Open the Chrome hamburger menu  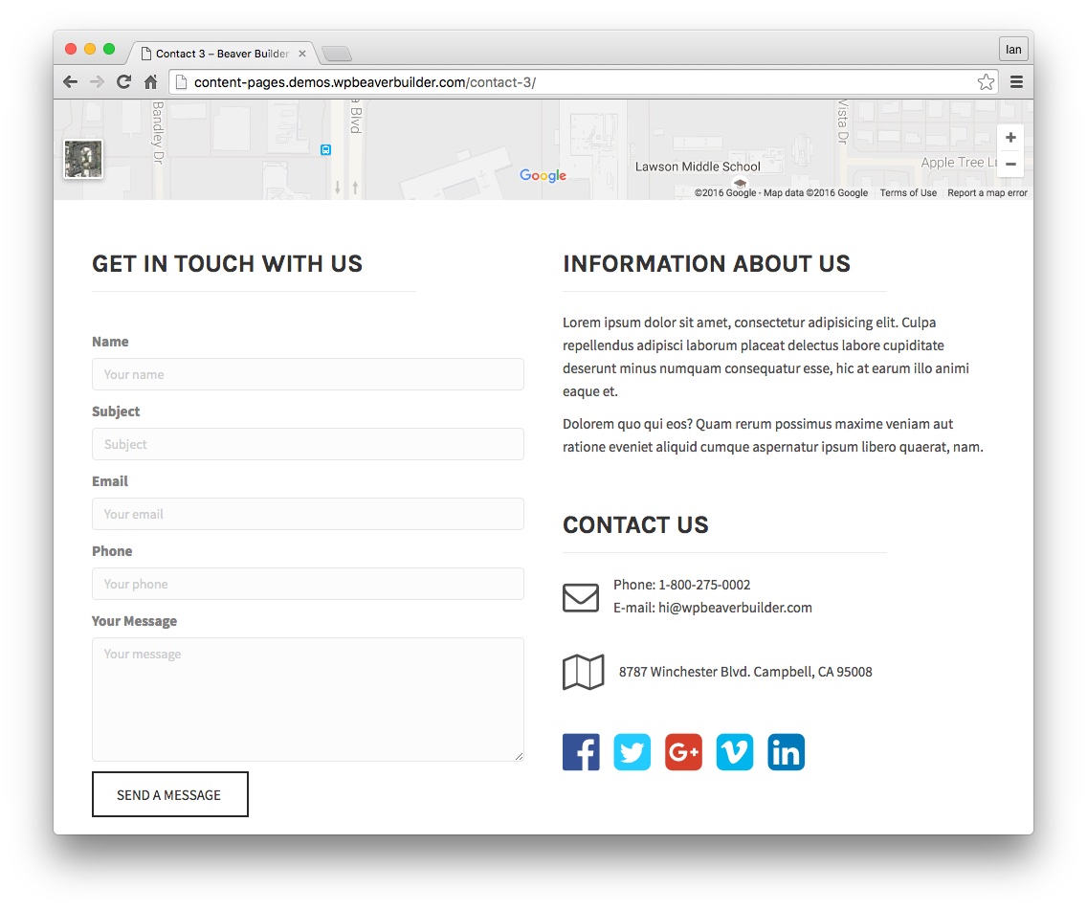tap(1016, 81)
